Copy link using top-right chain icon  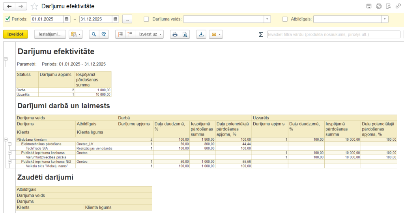click(x=398, y=6)
